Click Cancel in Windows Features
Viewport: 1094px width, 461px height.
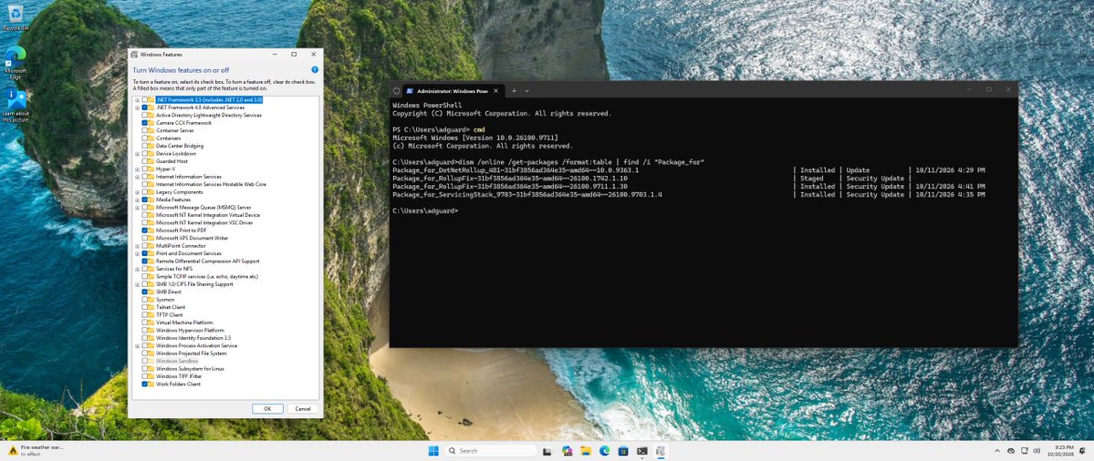tap(303, 409)
